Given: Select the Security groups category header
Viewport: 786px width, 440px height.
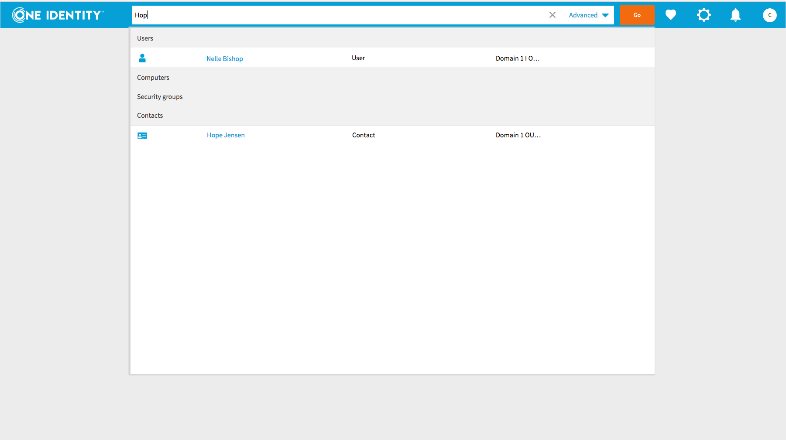Looking at the screenshot, I should point(392,97).
